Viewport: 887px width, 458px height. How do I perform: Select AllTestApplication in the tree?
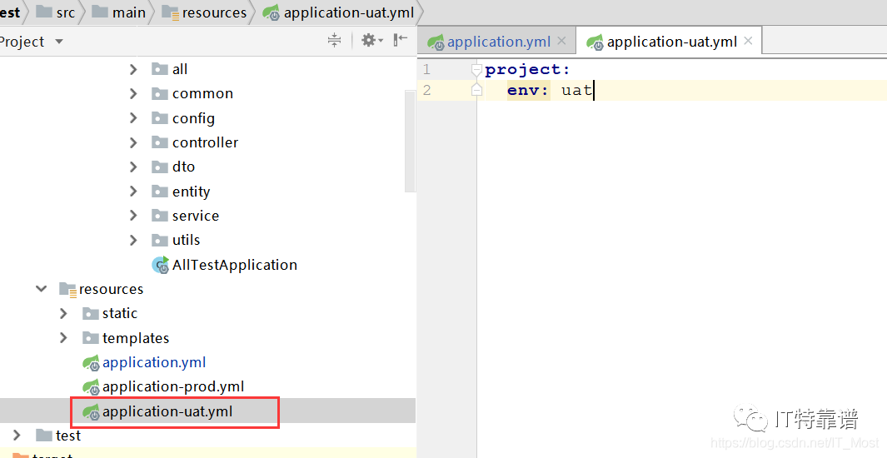pyautogui.click(x=235, y=265)
